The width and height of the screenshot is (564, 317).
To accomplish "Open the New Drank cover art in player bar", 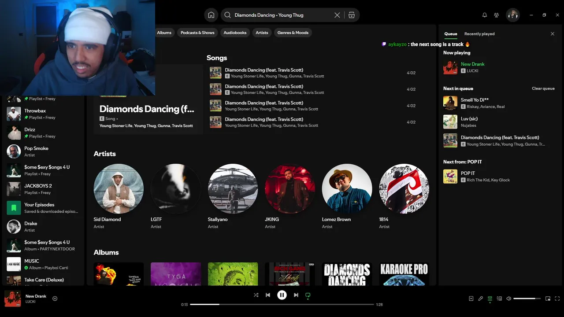I will [x=13, y=299].
